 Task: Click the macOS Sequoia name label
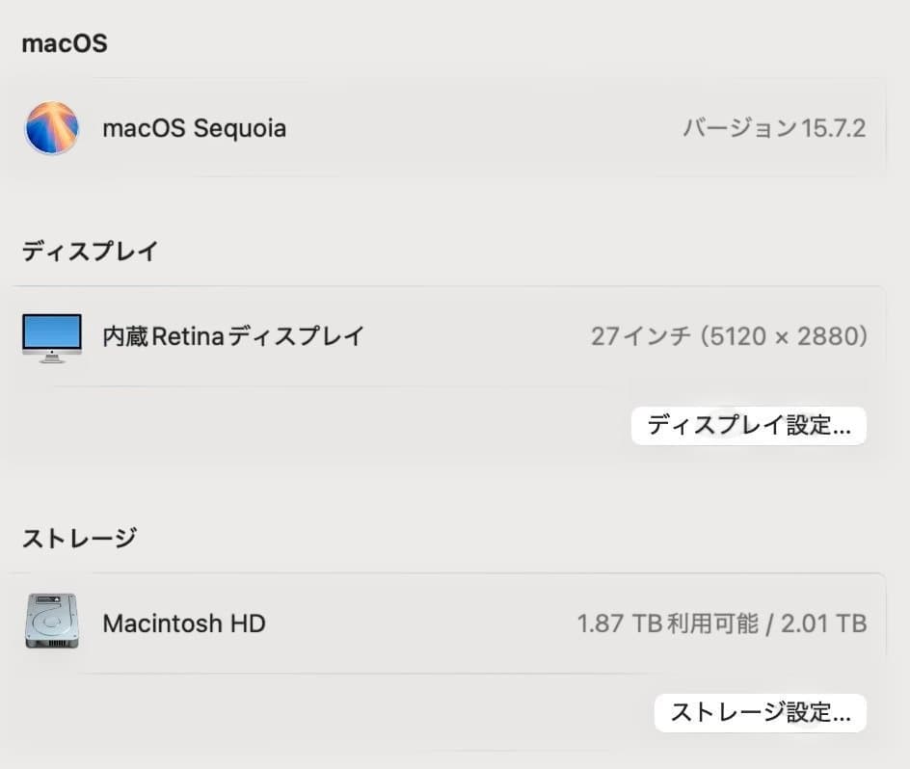[x=194, y=128]
